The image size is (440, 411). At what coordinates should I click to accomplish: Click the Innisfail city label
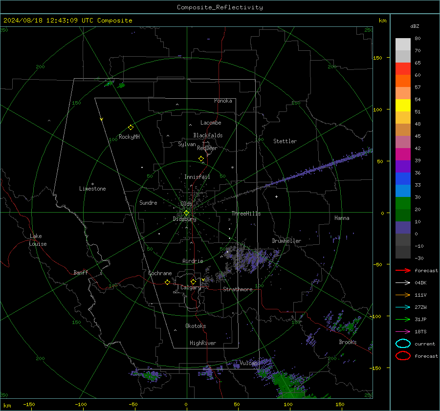197,177
